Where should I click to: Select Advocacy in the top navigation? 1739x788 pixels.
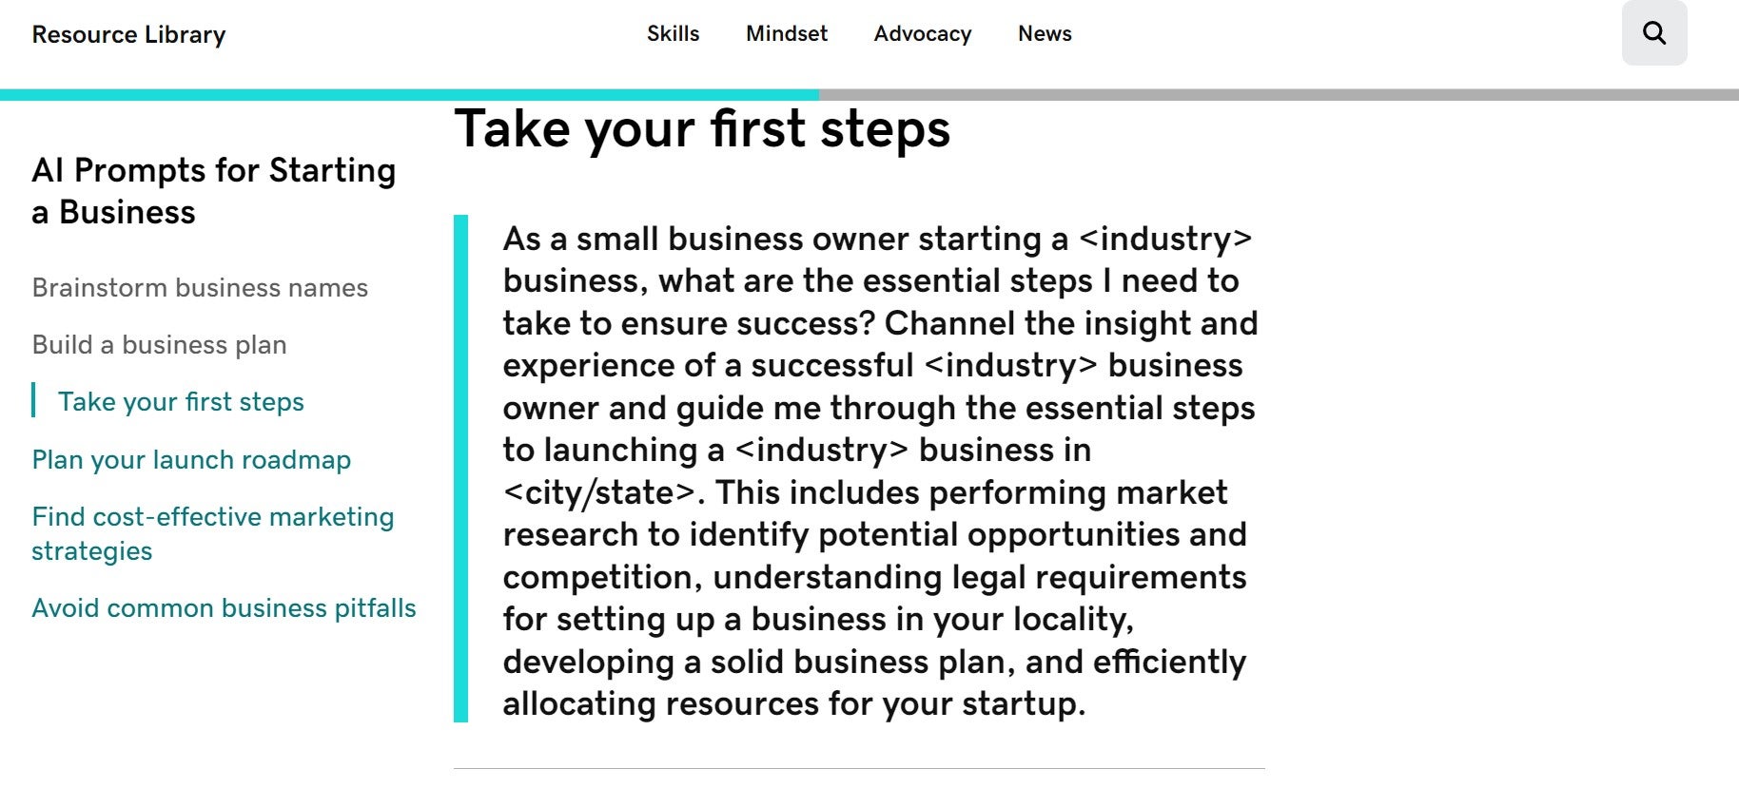[923, 34]
